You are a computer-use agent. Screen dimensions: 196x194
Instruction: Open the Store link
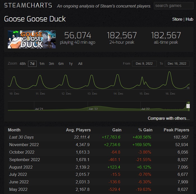coord(177,19)
